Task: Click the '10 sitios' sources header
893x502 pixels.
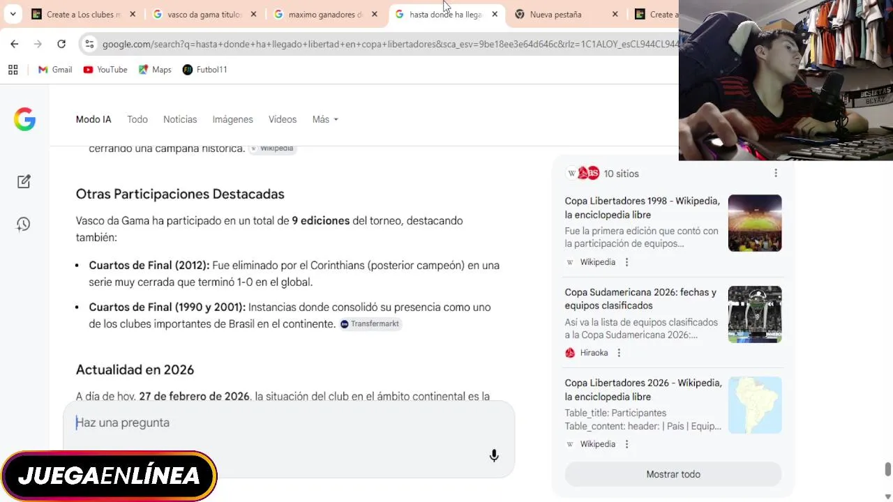Action: pyautogui.click(x=603, y=174)
